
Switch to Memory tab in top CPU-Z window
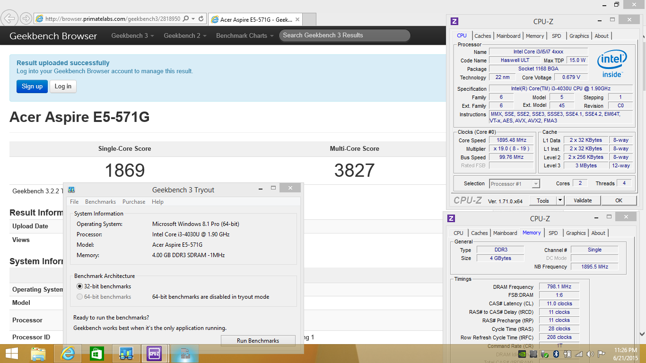click(x=535, y=36)
